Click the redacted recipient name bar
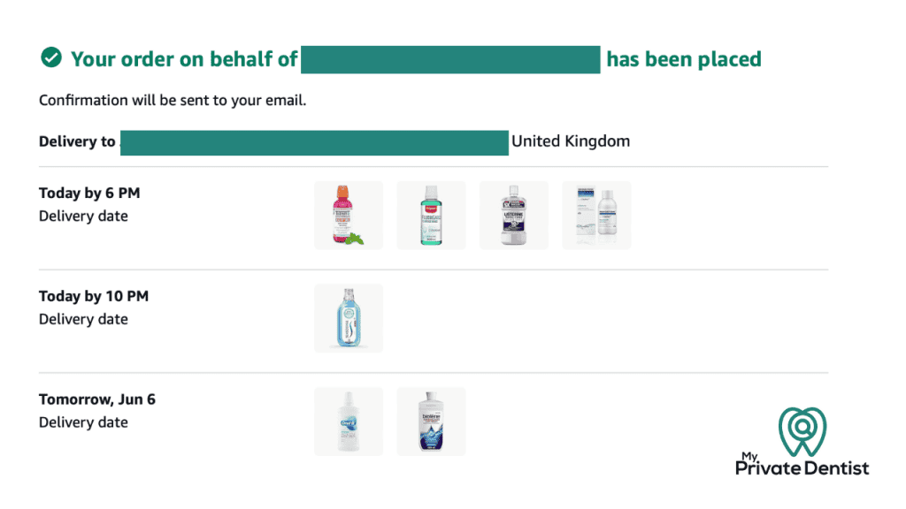 [x=451, y=59]
